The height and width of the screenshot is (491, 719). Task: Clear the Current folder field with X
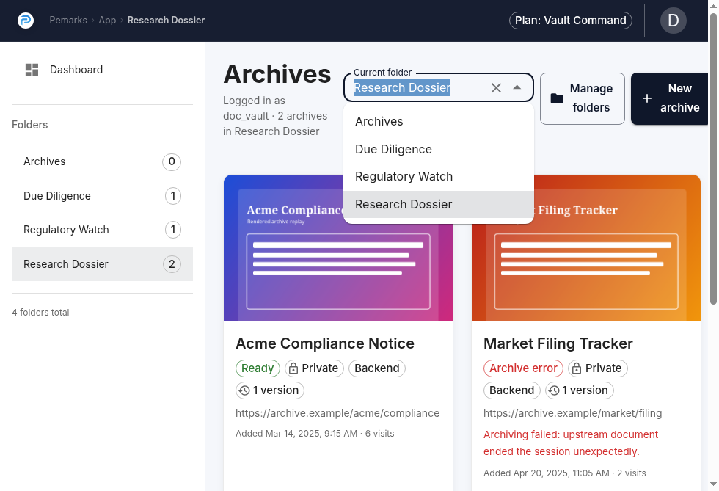(x=496, y=87)
